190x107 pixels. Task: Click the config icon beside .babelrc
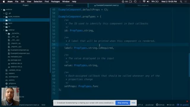click(7, 73)
